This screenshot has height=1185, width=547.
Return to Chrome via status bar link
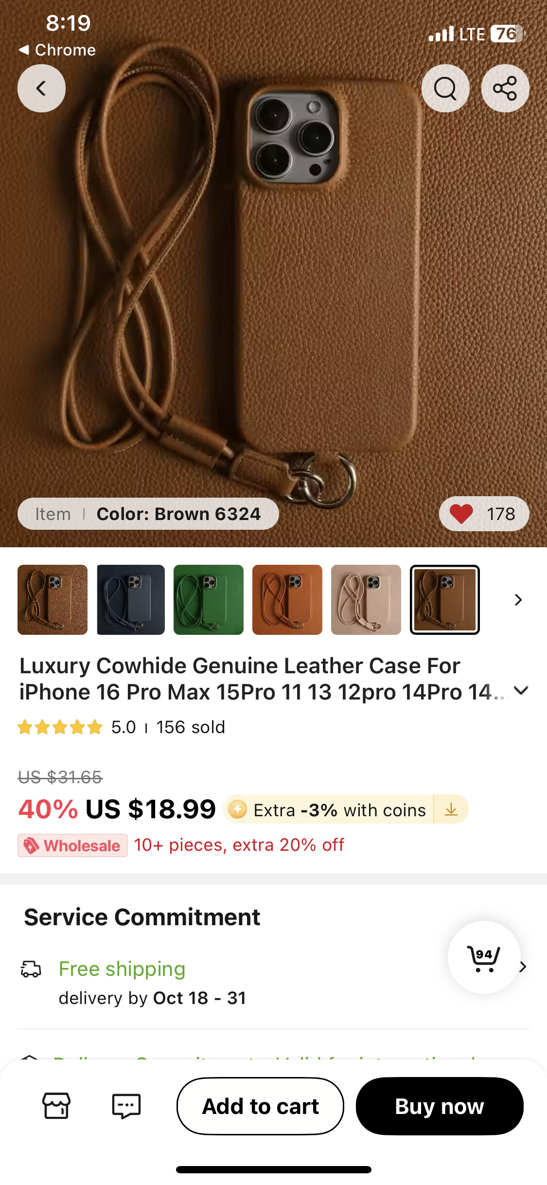[x=57, y=50]
